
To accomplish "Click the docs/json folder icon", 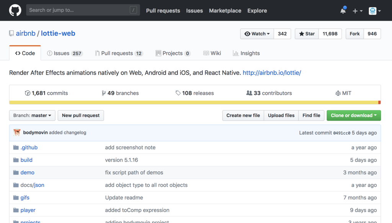I will [x=16, y=185].
